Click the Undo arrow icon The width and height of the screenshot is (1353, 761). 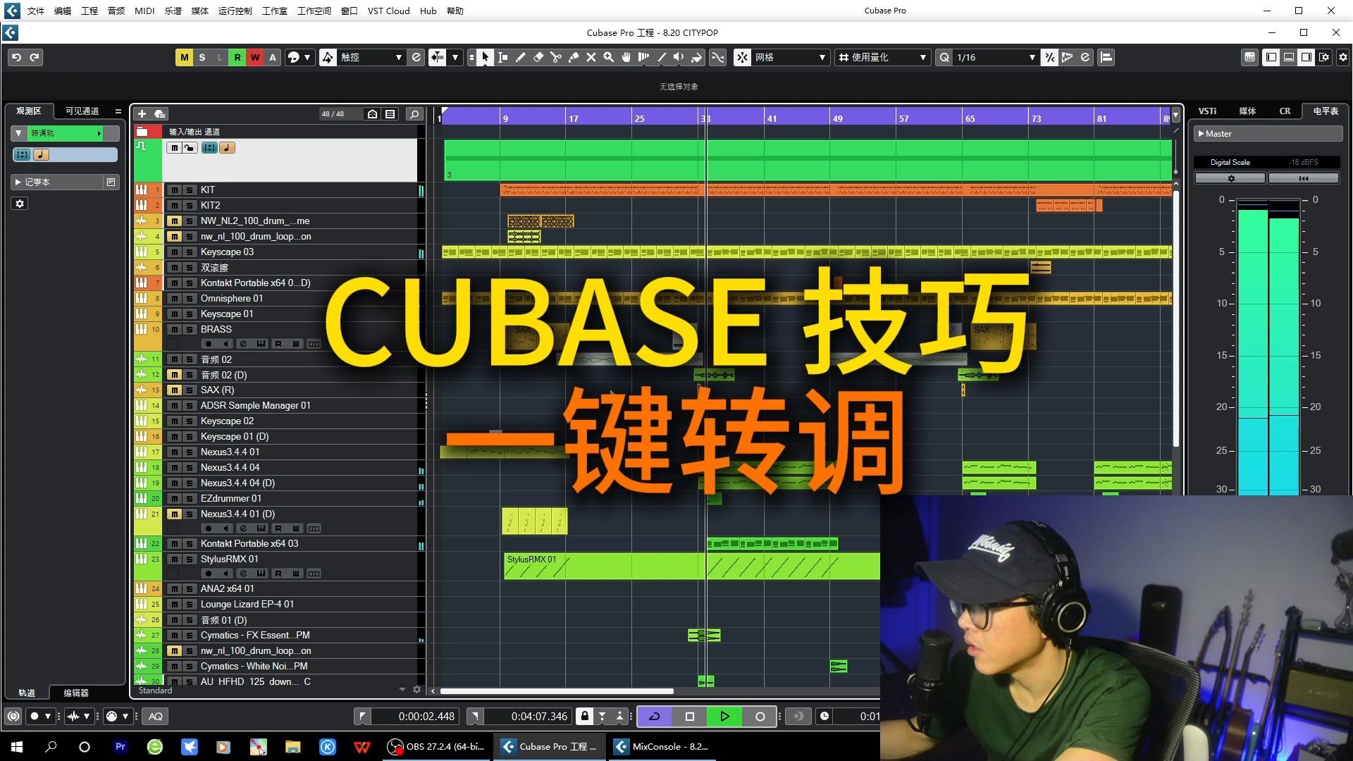[x=16, y=58]
